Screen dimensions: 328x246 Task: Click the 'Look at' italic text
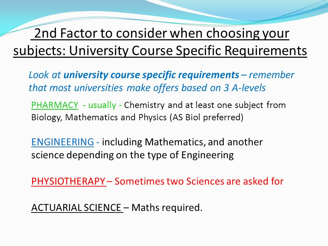pyautogui.click(x=44, y=75)
